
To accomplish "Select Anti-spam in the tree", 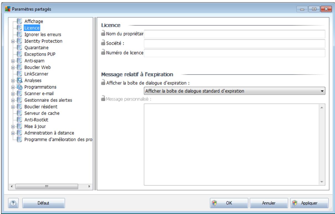I will pyautogui.click(x=34, y=61).
